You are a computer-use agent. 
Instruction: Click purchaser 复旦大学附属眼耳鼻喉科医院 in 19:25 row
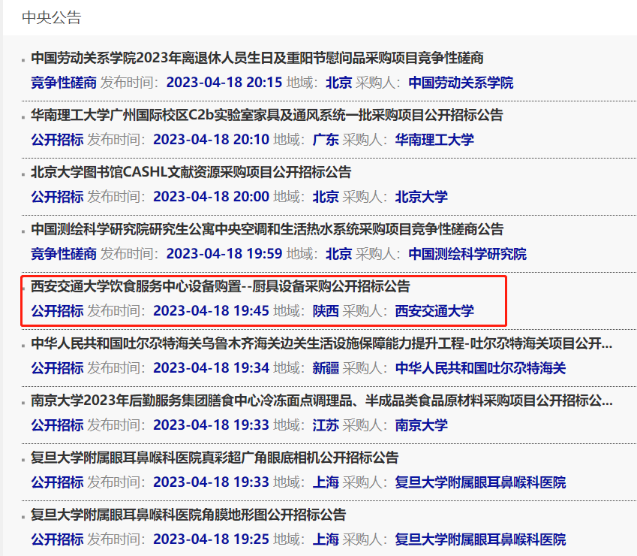pos(481,539)
